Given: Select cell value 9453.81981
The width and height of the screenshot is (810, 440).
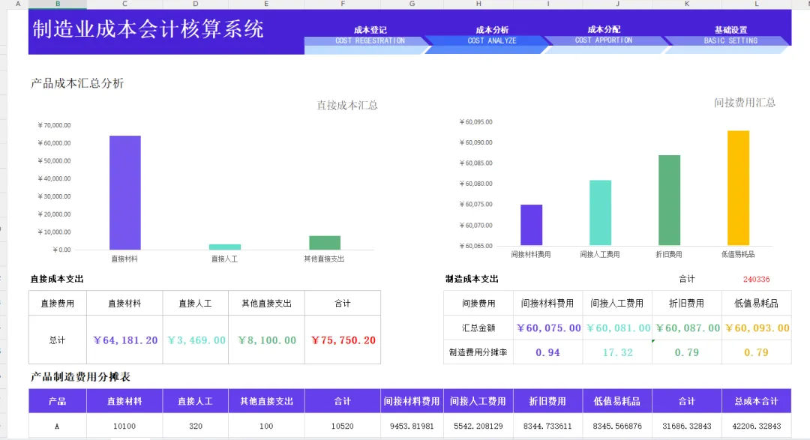Looking at the screenshot, I should tap(412, 426).
